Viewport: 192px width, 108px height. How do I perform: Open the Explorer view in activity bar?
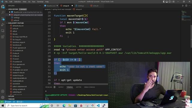click(3, 7)
